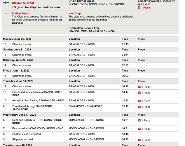Expand plus icon beside underlined 1 Piece link

[139, 8]
